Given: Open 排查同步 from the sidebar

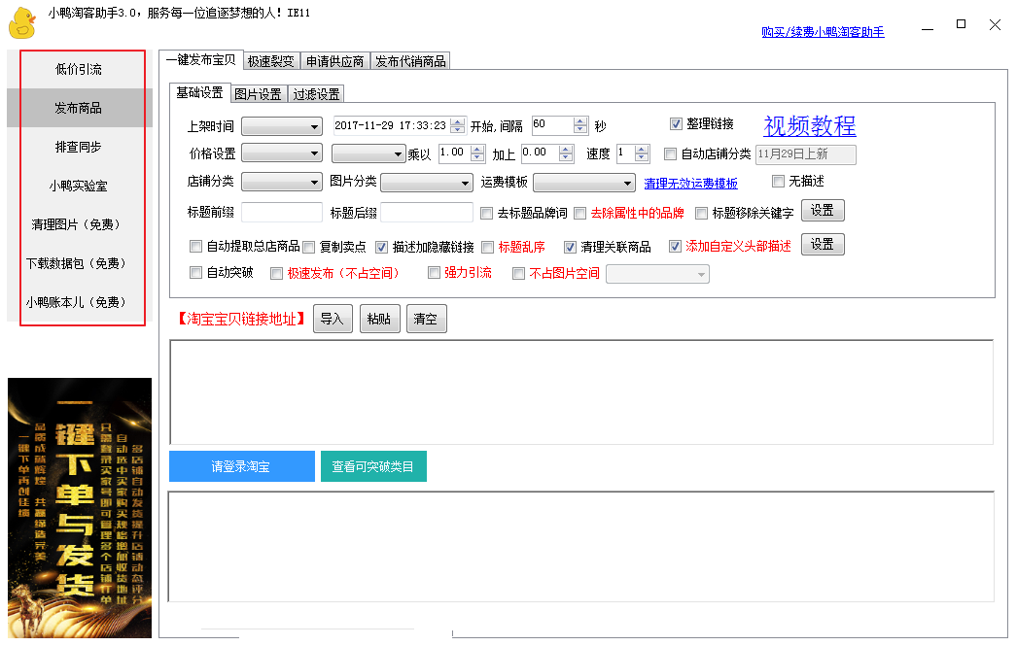Looking at the screenshot, I should 82,147.
